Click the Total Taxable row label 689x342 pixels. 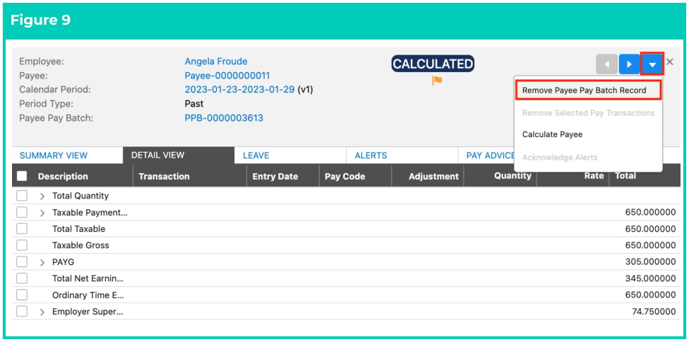click(x=78, y=229)
